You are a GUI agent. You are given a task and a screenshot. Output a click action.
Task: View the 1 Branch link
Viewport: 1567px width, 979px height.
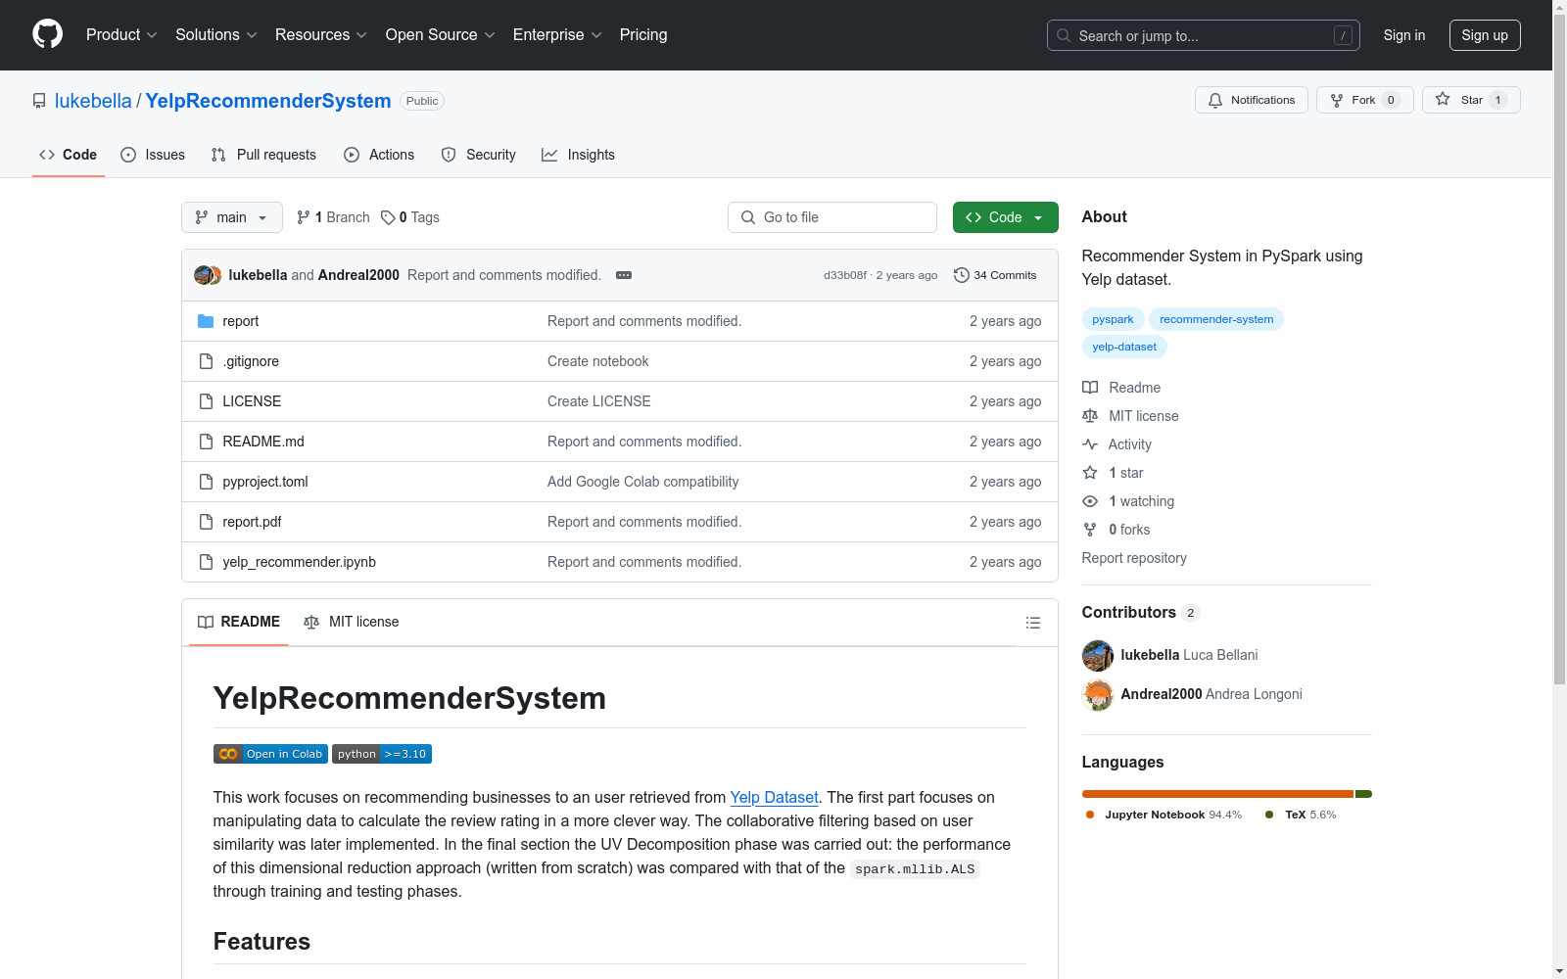(333, 217)
